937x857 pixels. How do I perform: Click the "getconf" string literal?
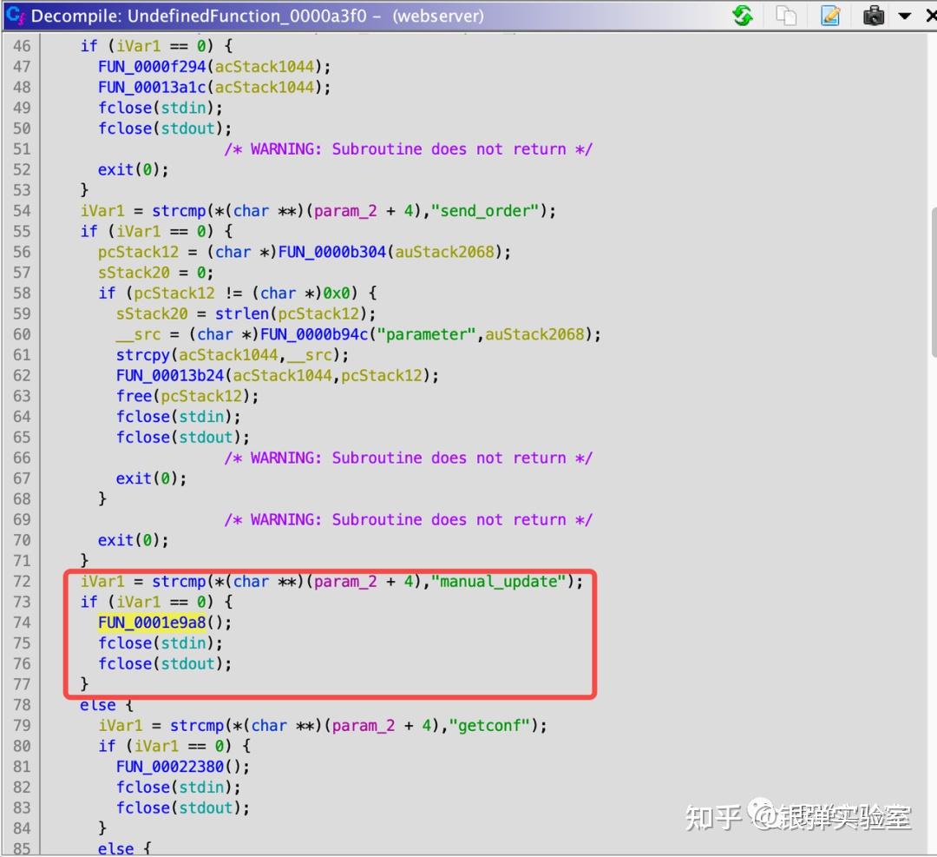(489, 726)
